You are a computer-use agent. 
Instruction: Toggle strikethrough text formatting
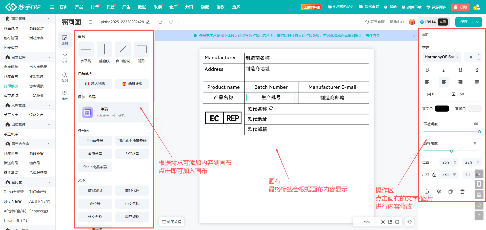(x=477, y=70)
